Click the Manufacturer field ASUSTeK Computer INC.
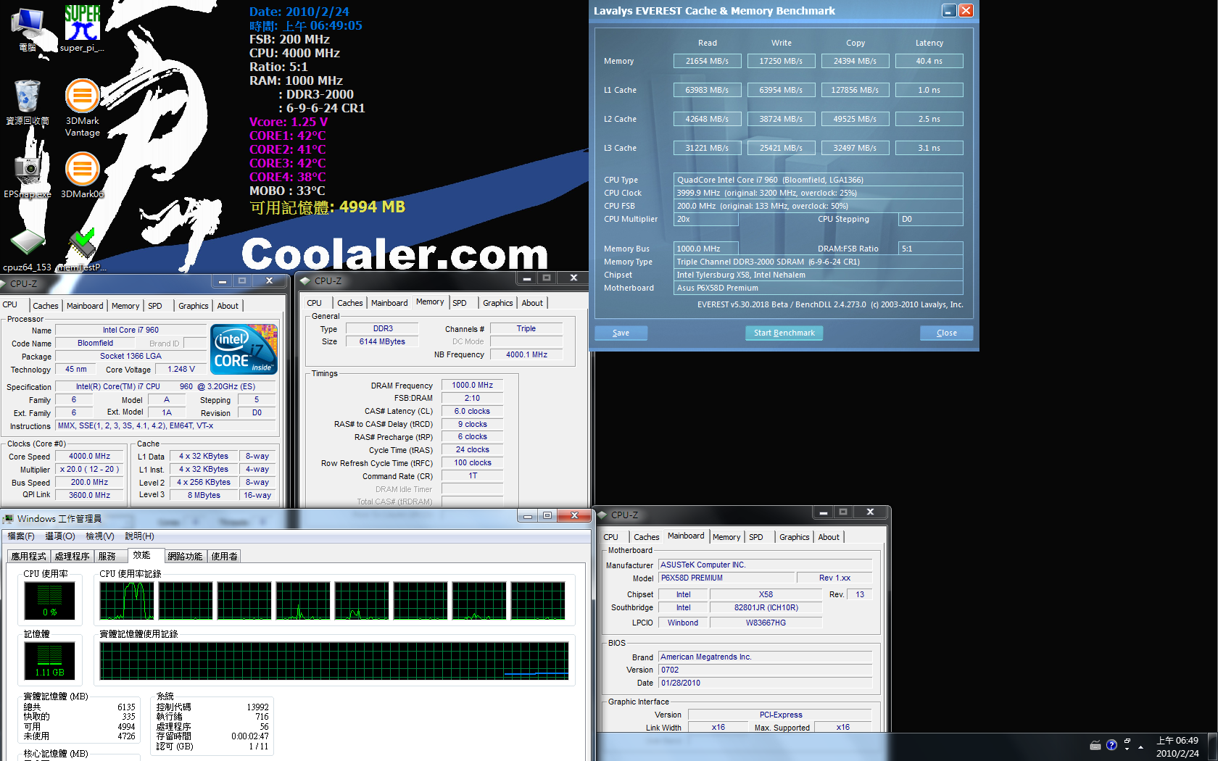1218x761 pixels. tap(766, 565)
